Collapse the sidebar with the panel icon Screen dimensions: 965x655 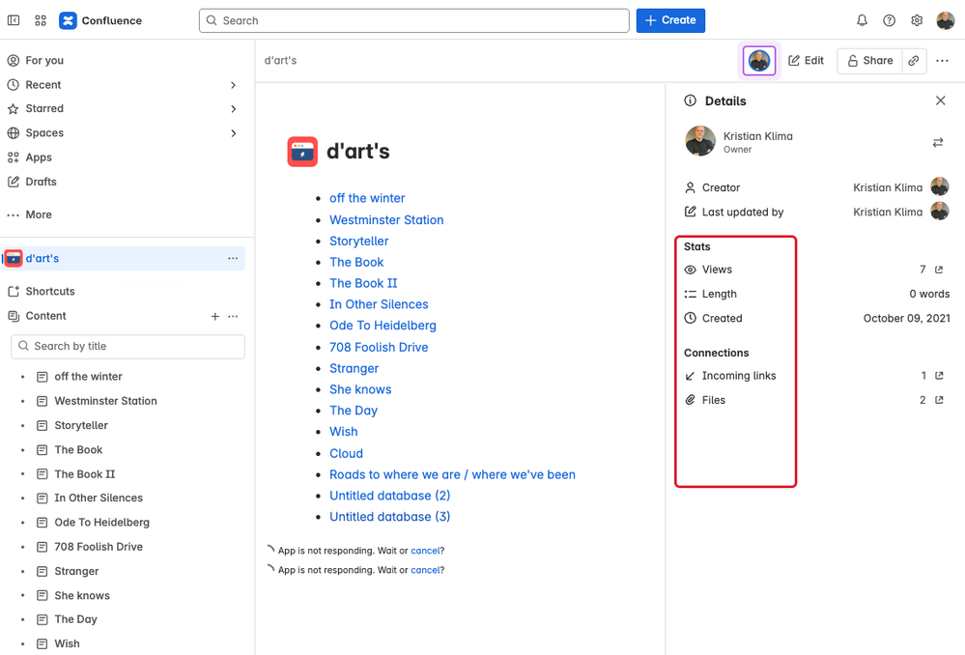click(14, 20)
